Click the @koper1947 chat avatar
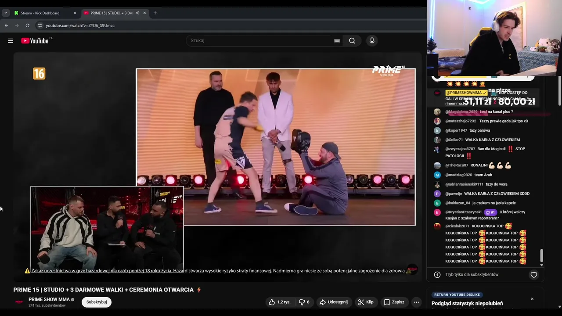Screen dimensions: 562x316 click(437, 130)
